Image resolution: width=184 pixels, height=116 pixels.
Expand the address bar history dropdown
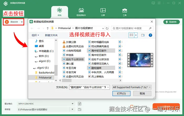click(103, 28)
